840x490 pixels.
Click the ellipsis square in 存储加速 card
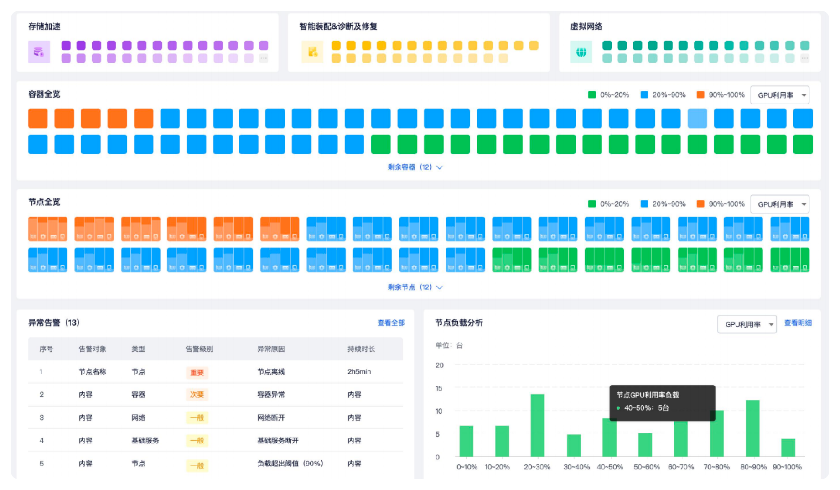264,58
